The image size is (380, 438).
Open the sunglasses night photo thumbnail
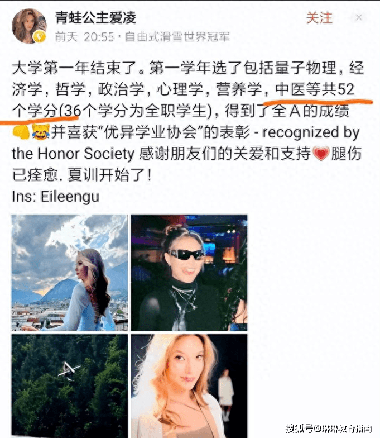(189, 273)
